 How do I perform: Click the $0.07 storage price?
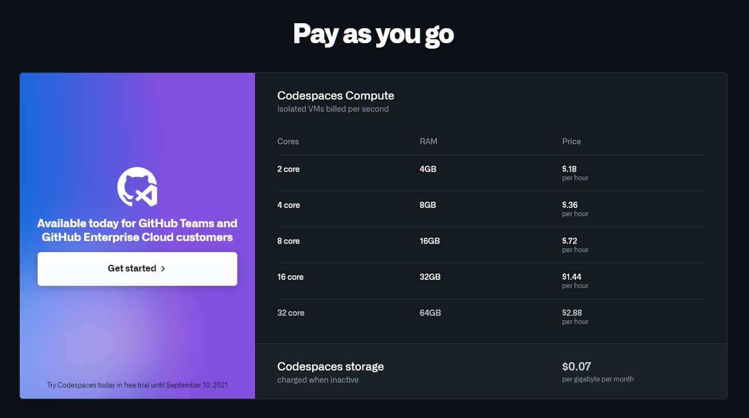coord(576,366)
